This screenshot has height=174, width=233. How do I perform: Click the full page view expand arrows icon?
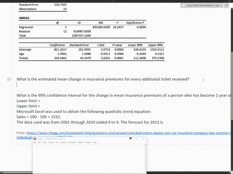227,5
